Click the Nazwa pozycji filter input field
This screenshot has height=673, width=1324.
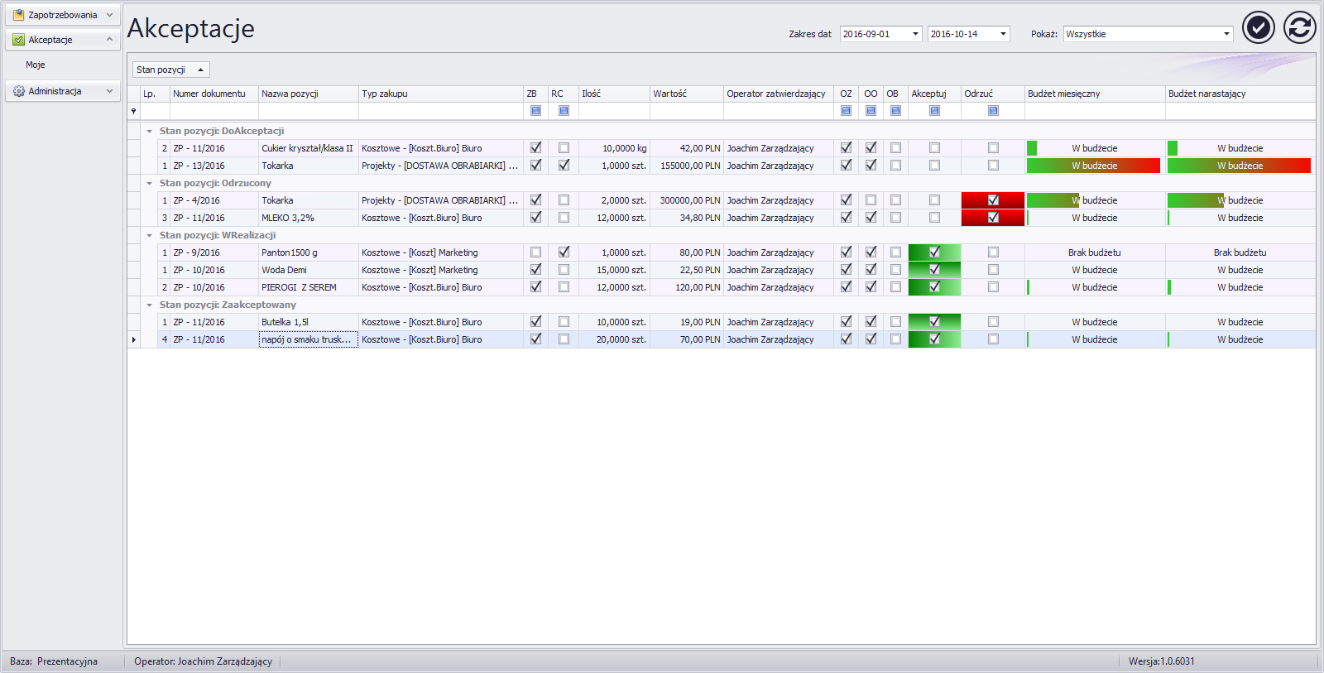click(x=309, y=111)
